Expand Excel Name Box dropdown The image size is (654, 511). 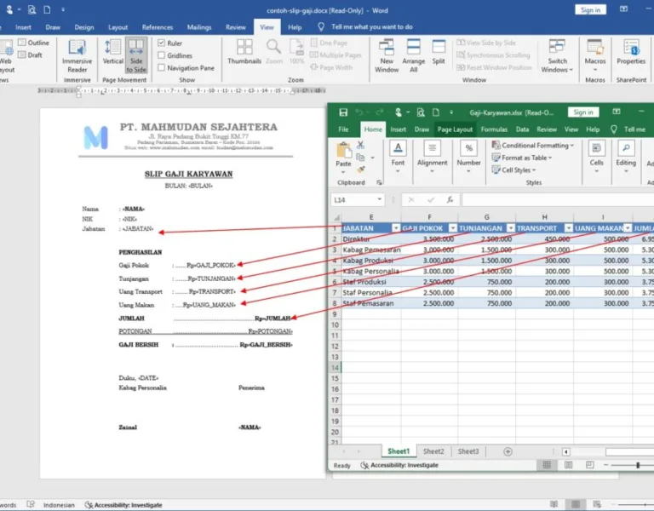(x=379, y=199)
